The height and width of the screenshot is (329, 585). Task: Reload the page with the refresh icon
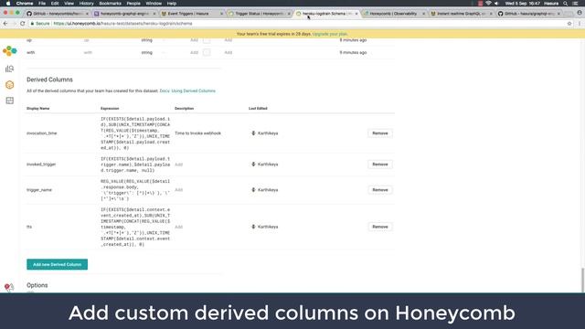[22, 24]
